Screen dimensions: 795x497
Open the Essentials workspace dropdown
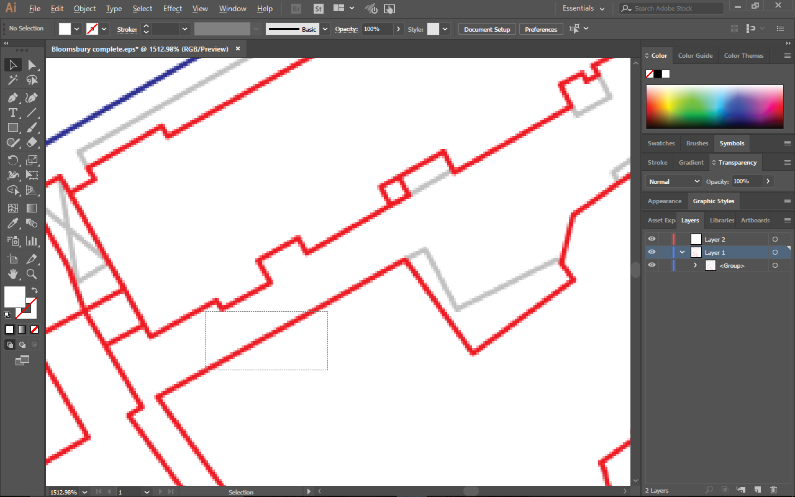[x=583, y=9]
